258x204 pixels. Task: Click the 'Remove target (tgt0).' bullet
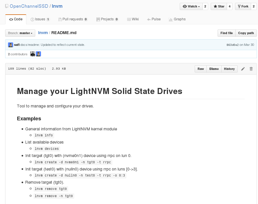[x=45, y=182]
